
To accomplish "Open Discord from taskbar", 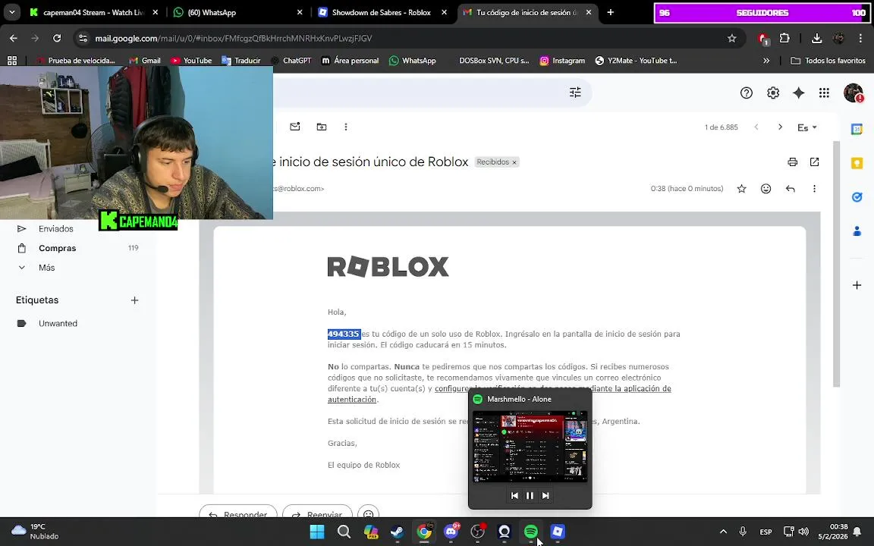I will pyautogui.click(x=451, y=532).
